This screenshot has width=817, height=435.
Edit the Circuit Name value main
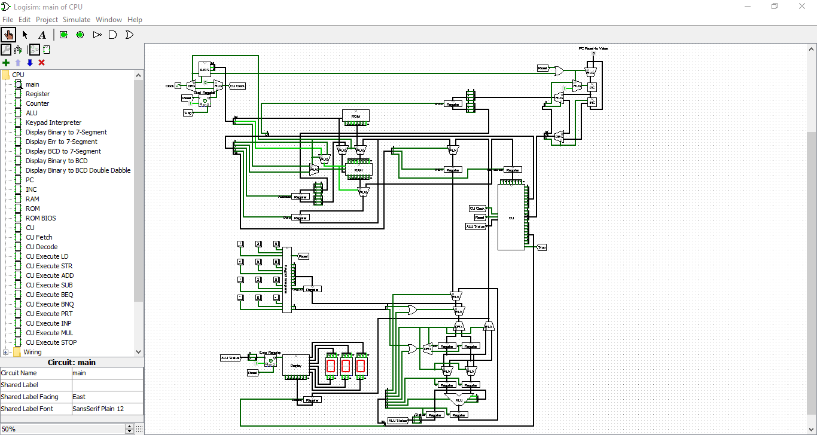coord(108,373)
